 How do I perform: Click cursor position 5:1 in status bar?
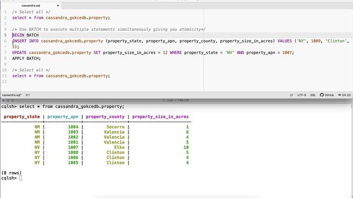tap(28, 95)
